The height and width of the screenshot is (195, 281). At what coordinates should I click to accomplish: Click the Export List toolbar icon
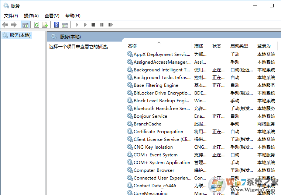45,25
